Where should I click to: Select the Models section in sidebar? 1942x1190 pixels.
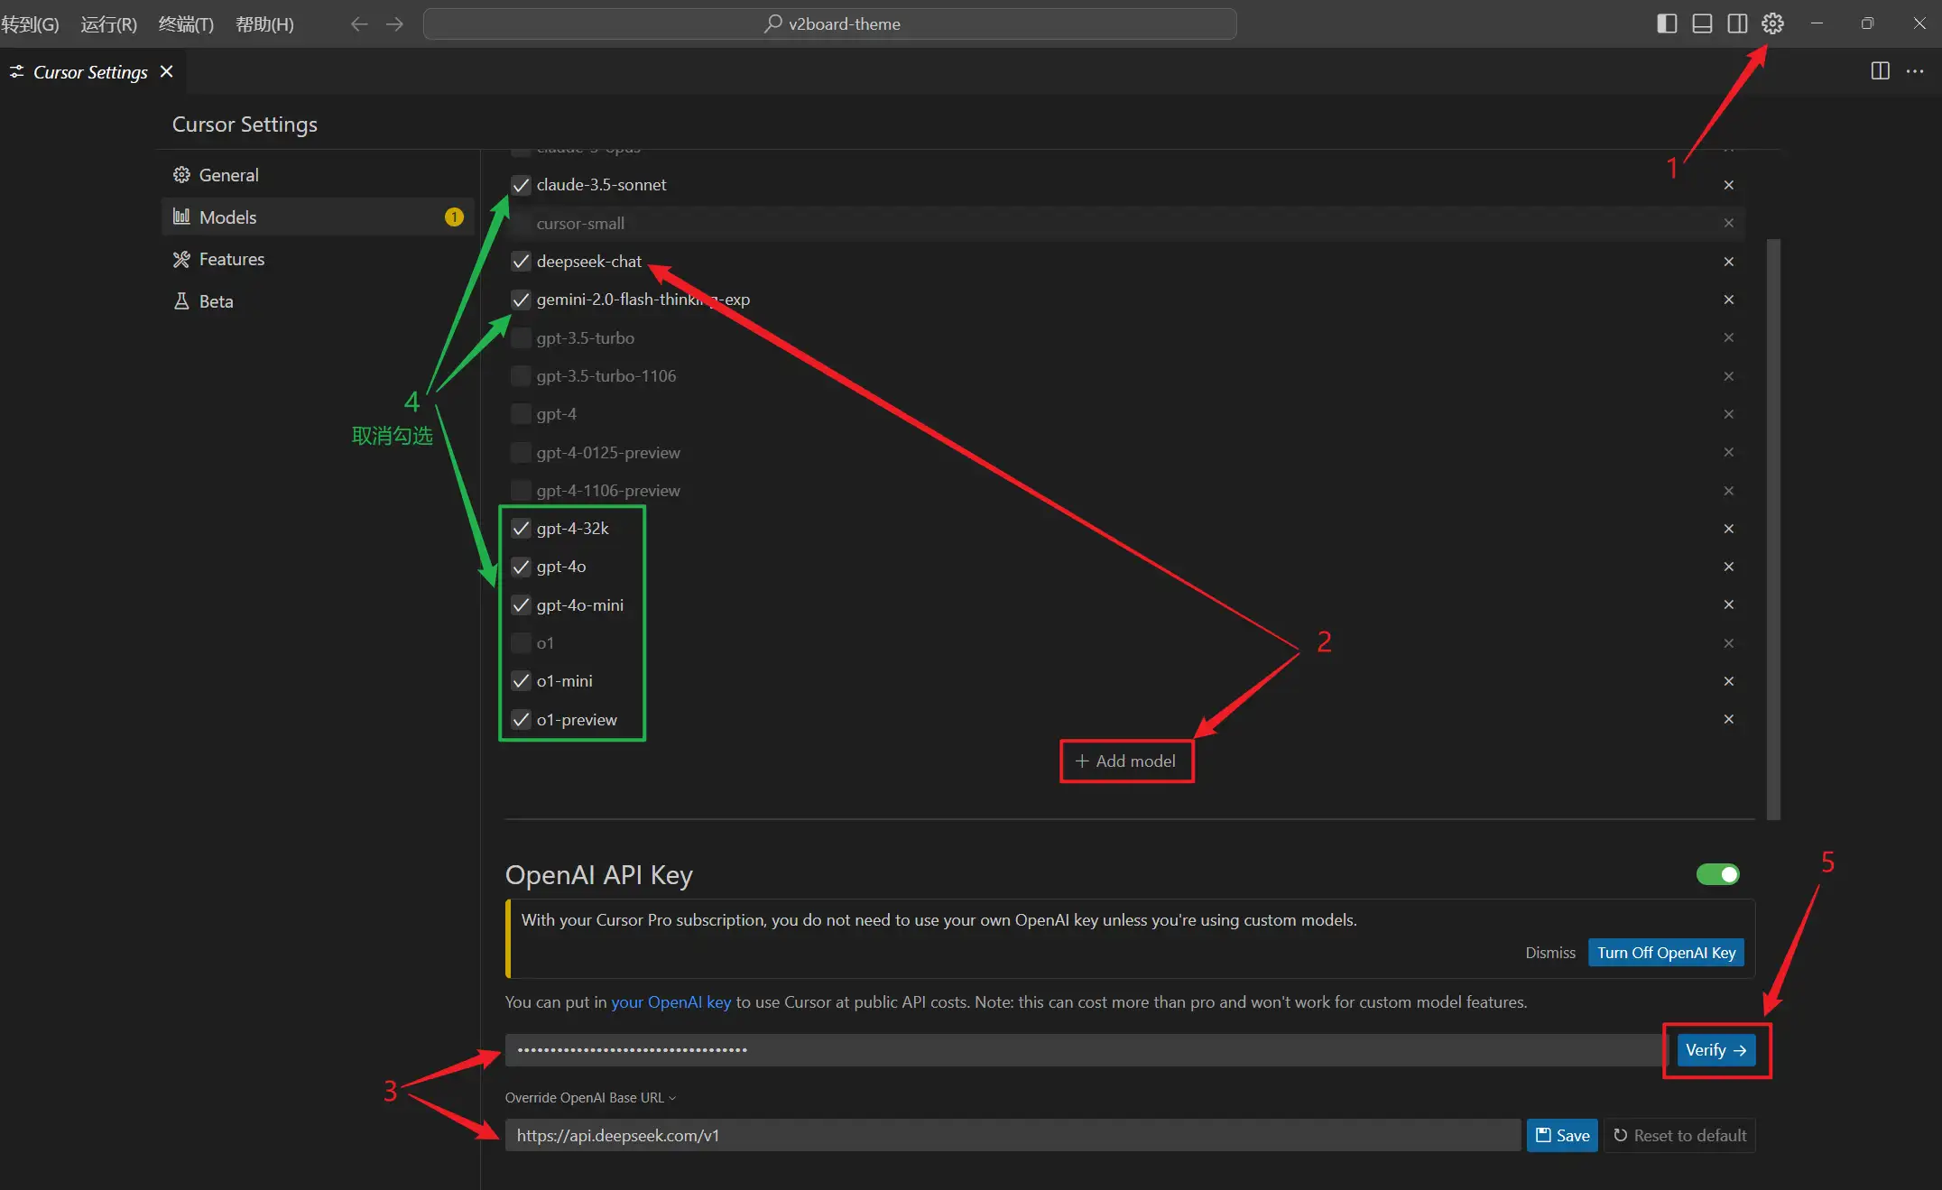[x=229, y=217]
